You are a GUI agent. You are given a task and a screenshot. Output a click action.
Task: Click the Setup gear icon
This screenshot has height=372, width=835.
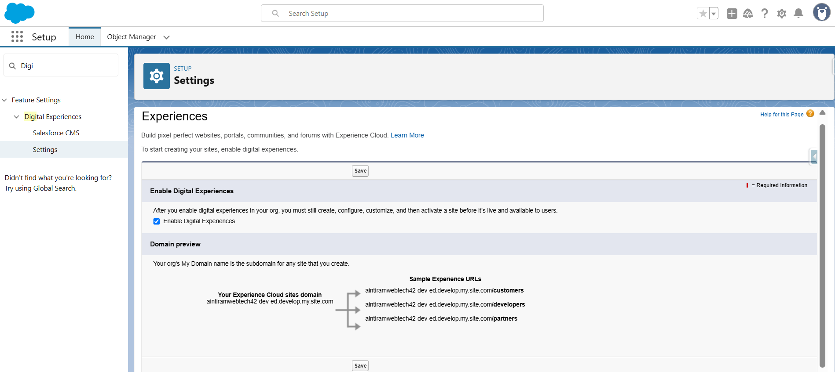coord(781,14)
